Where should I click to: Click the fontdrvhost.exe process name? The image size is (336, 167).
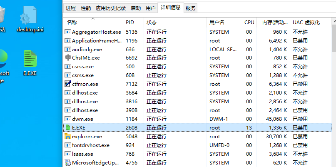click(x=91, y=145)
